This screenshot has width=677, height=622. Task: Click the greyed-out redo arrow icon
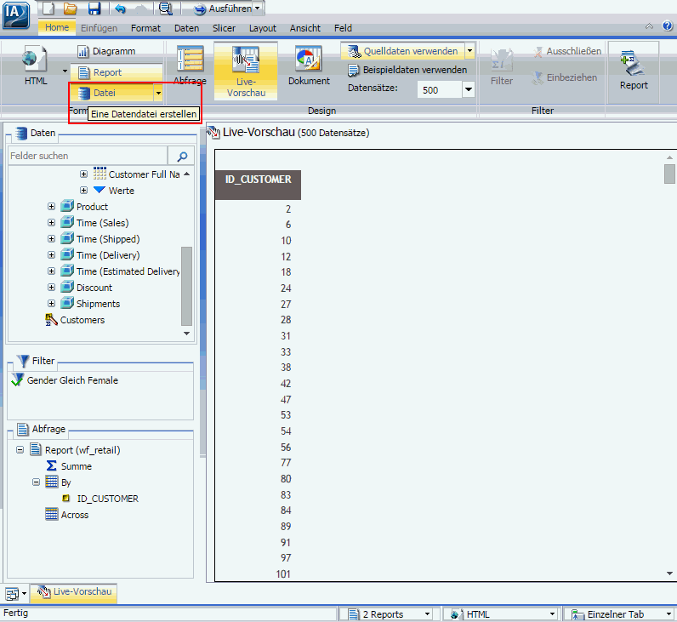[142, 9]
